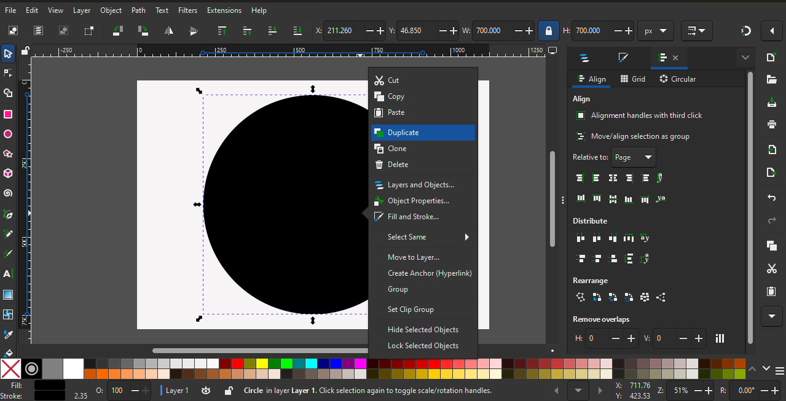
Task: Toggle Move/align selection as group
Action: 580,136
